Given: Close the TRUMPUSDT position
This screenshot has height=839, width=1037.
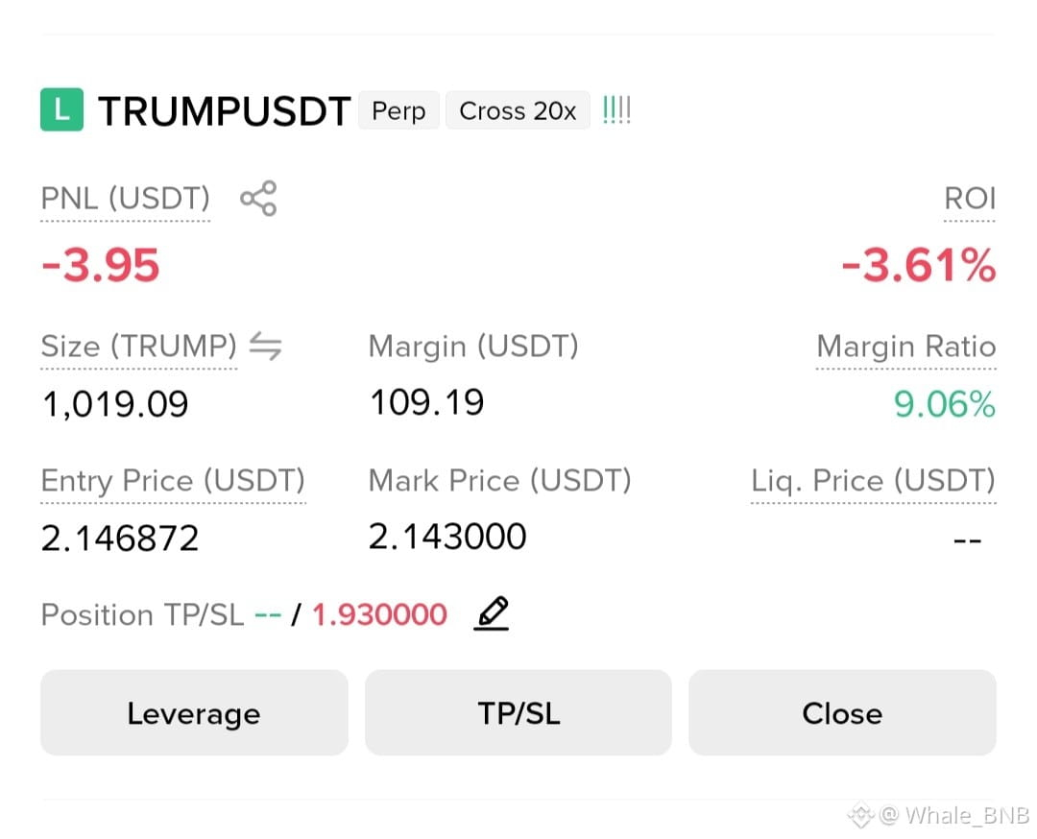Looking at the screenshot, I should pos(842,712).
